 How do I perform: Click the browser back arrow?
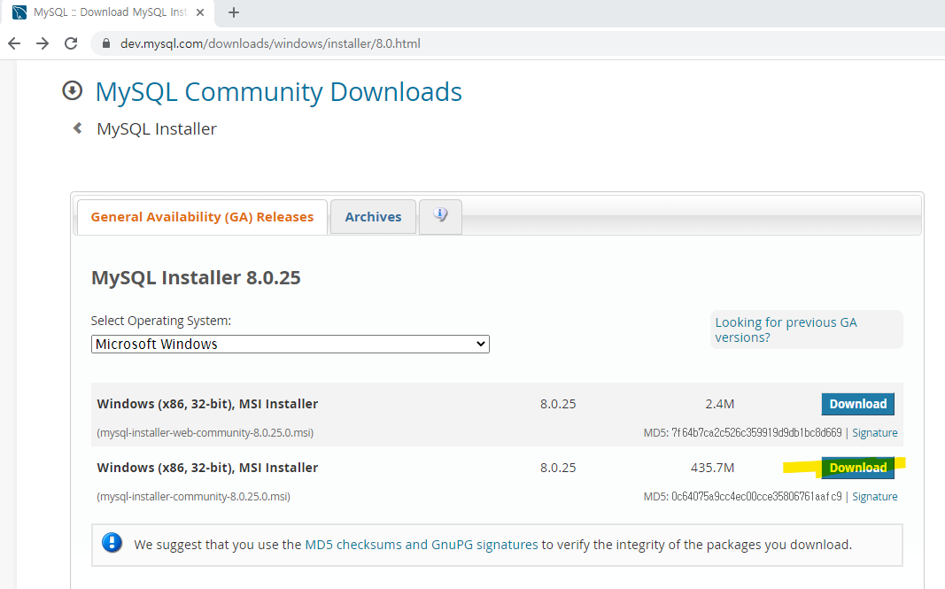[14, 43]
